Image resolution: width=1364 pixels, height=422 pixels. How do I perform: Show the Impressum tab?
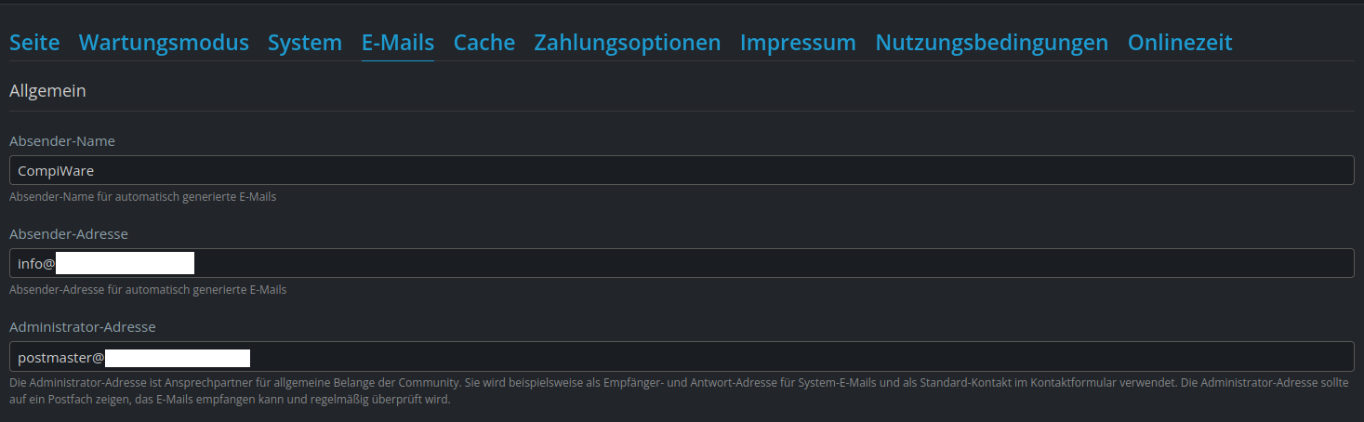pyautogui.click(x=798, y=43)
